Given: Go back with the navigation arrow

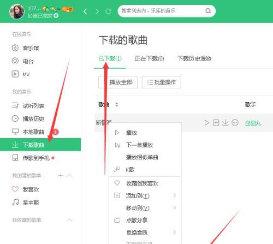Looking at the screenshot, I should click(85, 11).
